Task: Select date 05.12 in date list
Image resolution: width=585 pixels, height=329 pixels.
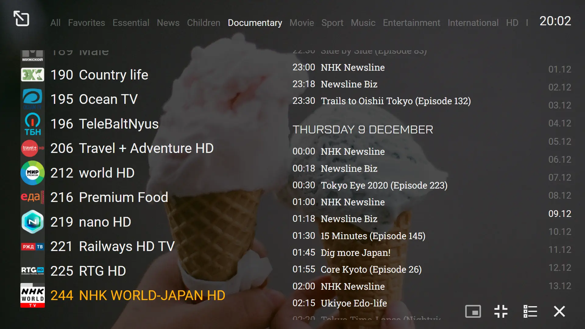Action: point(560,142)
